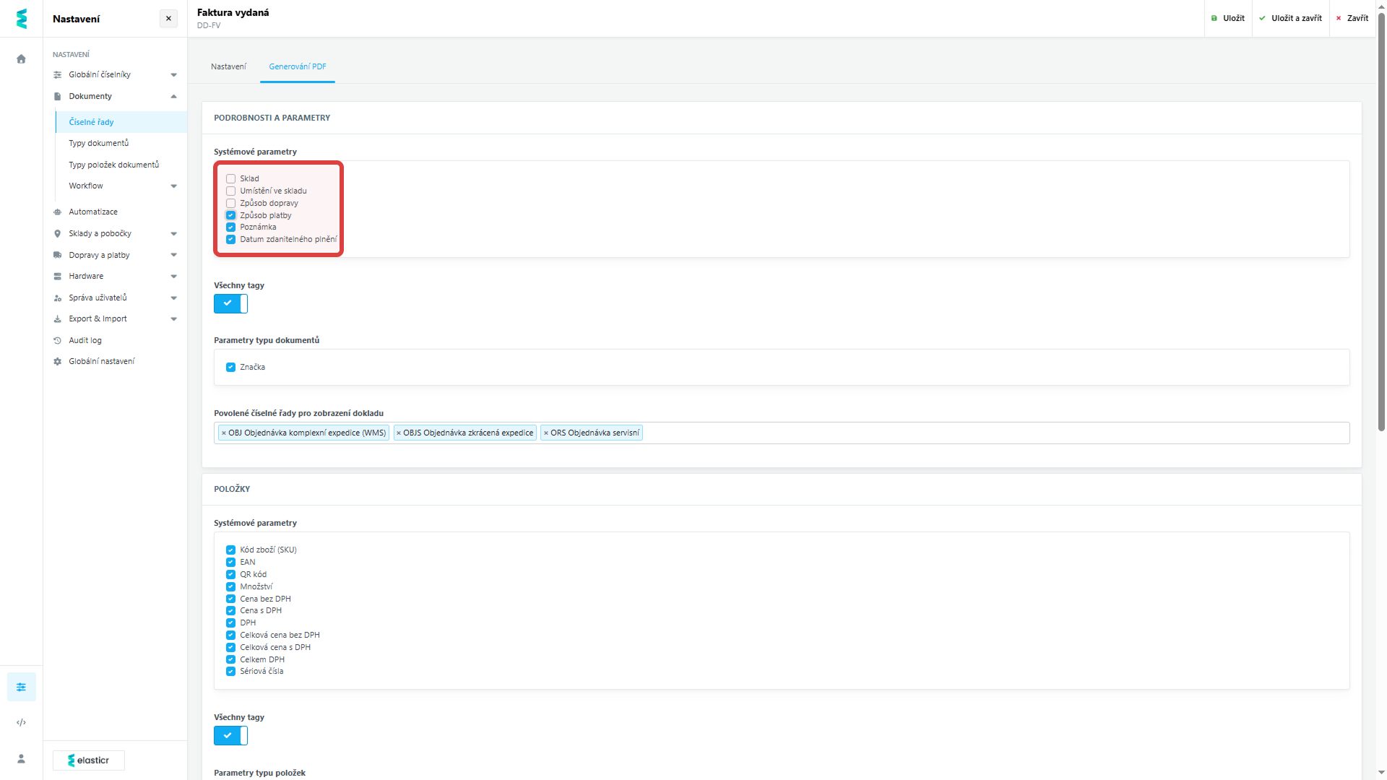The width and height of the screenshot is (1387, 780).
Task: Close the Nastavení sidebar panel with the X
Action: 168,19
